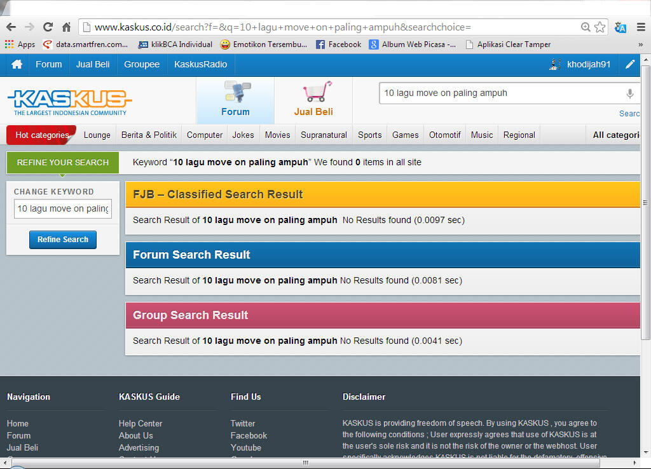651x469 pixels.
Task: Reload the page with refresh icon
Action: tap(48, 27)
